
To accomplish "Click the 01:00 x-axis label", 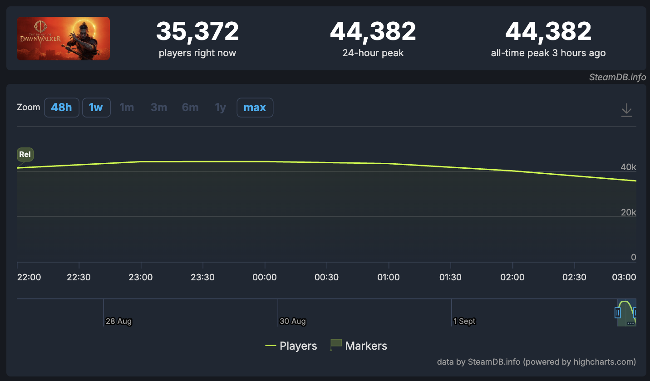I will point(389,277).
